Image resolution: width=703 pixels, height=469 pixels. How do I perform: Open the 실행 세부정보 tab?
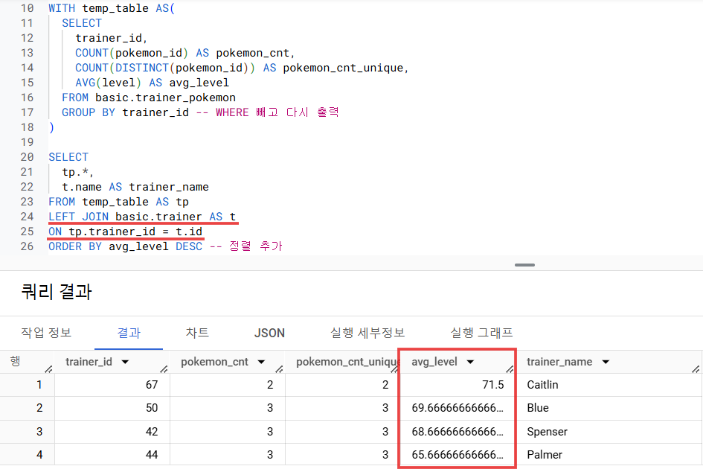[367, 333]
